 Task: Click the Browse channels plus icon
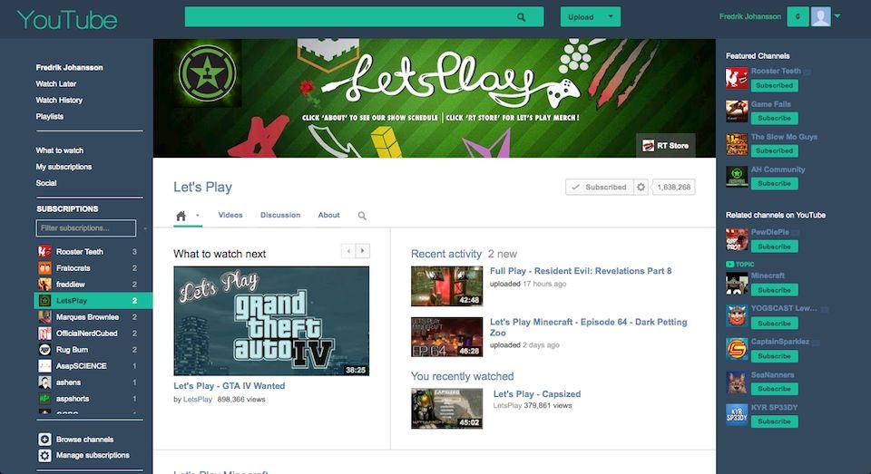pos(45,439)
